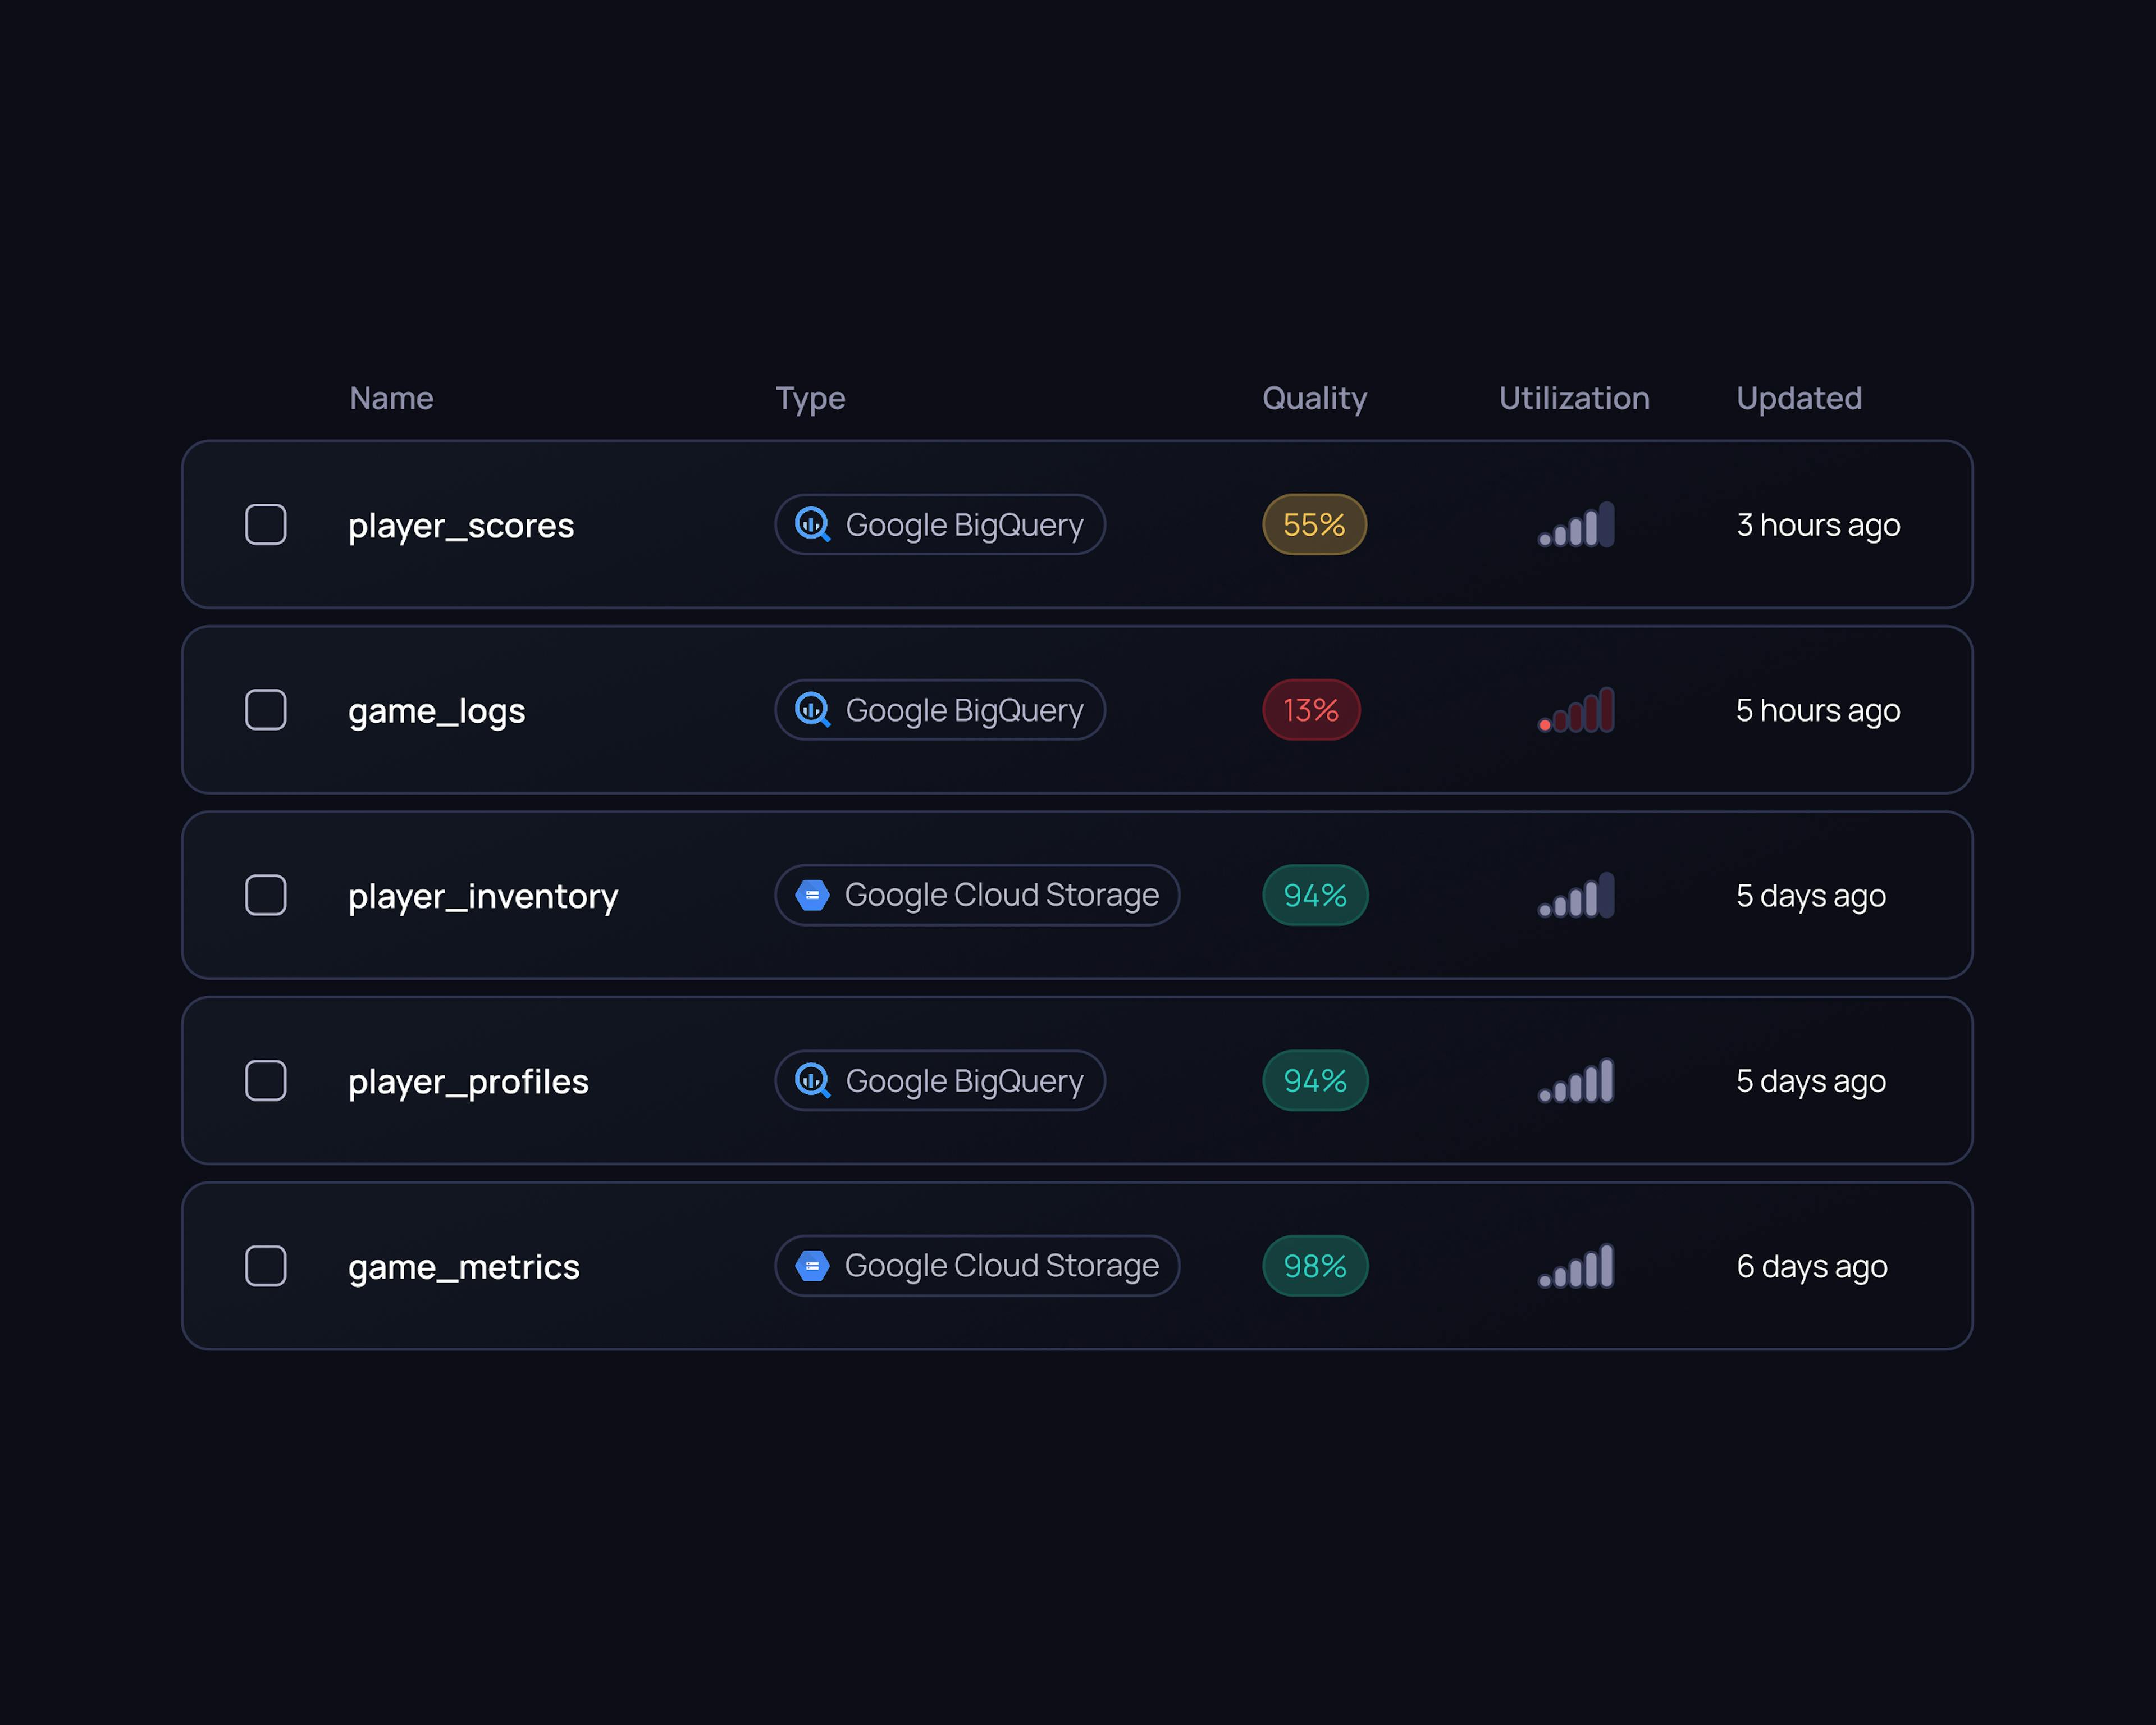
Task: Click red utilization bars for game_logs
Action: click(1576, 710)
